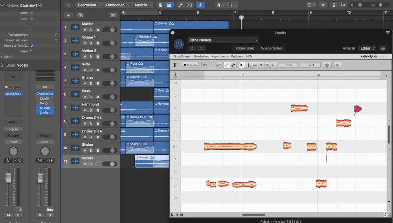This screenshot has height=223, width=393.
Task: Open the Algorithmus menu in Melodyne
Action: [220, 56]
